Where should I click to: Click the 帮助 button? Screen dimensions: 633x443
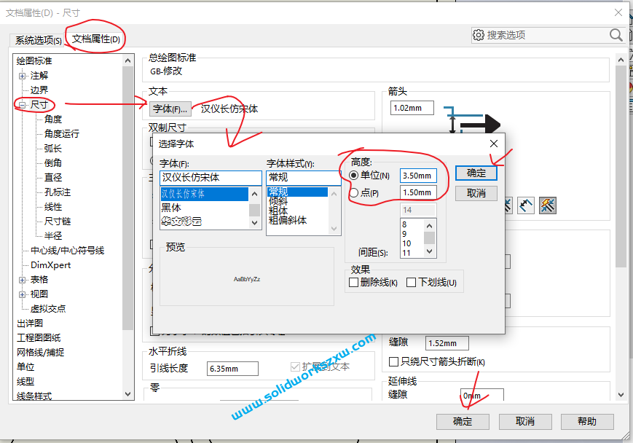(586, 421)
